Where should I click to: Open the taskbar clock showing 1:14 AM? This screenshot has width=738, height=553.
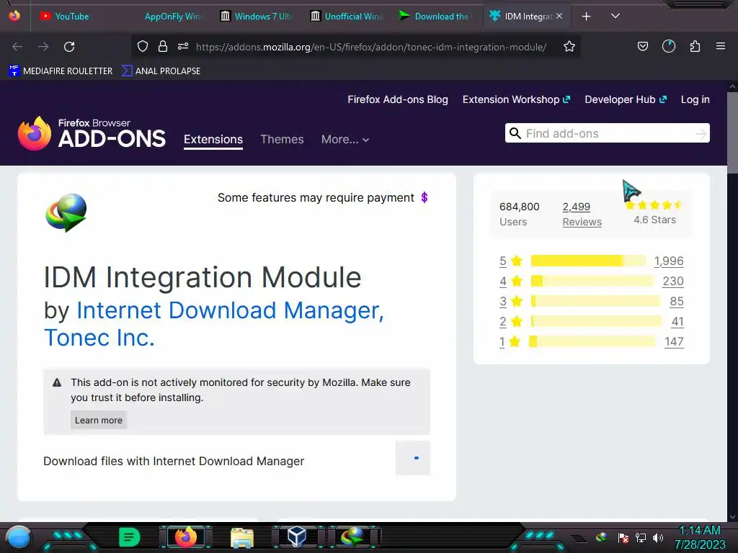700,537
